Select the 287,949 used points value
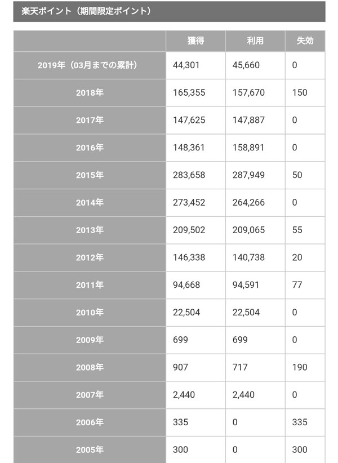The width and height of the screenshot is (338, 463). (x=249, y=175)
